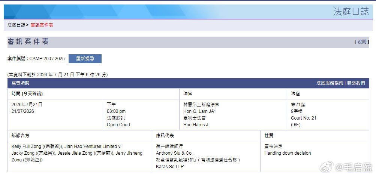Viewport: 376px width, 176px height.
Task: Open 聯絡我們 contact link
Action: coord(356,83)
